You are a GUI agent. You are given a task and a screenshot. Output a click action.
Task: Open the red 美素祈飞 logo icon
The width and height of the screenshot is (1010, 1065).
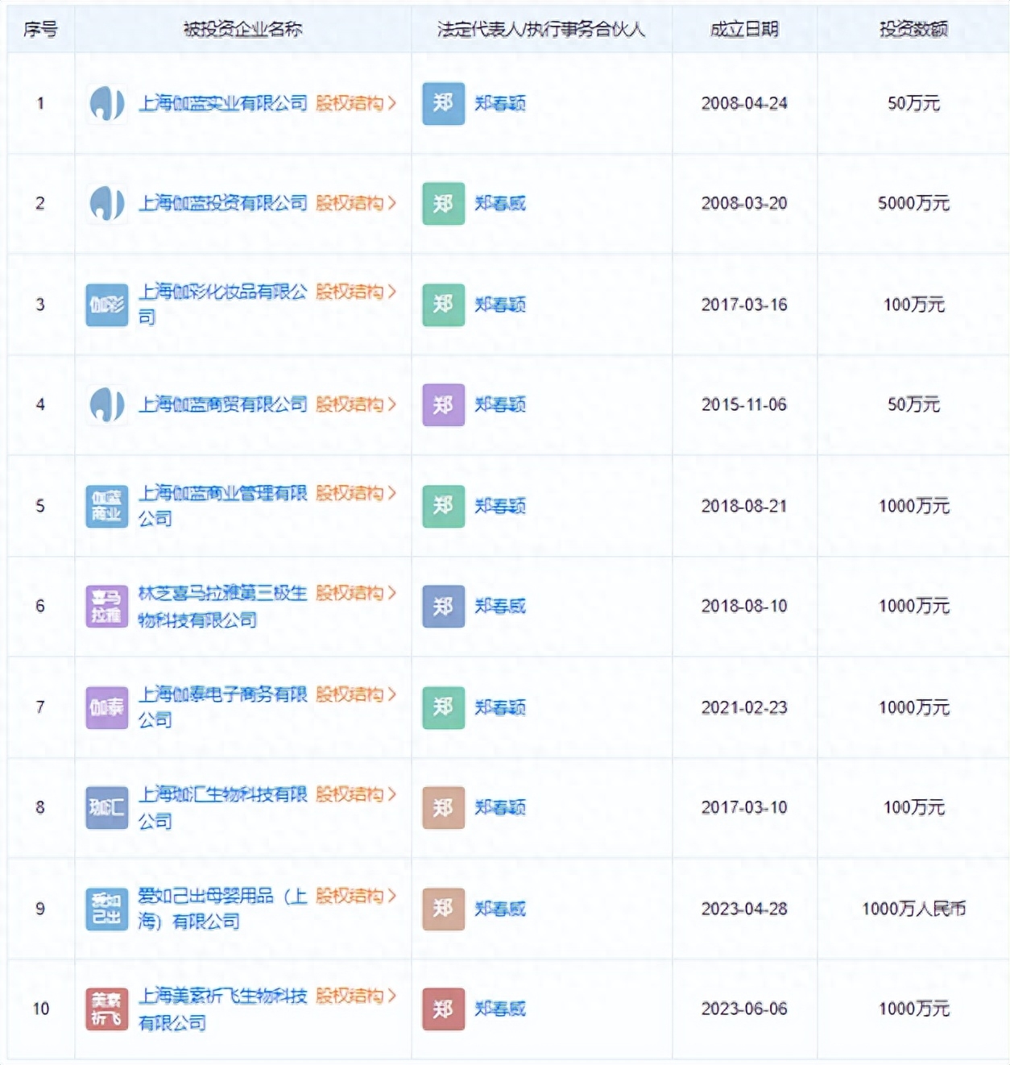106,1009
